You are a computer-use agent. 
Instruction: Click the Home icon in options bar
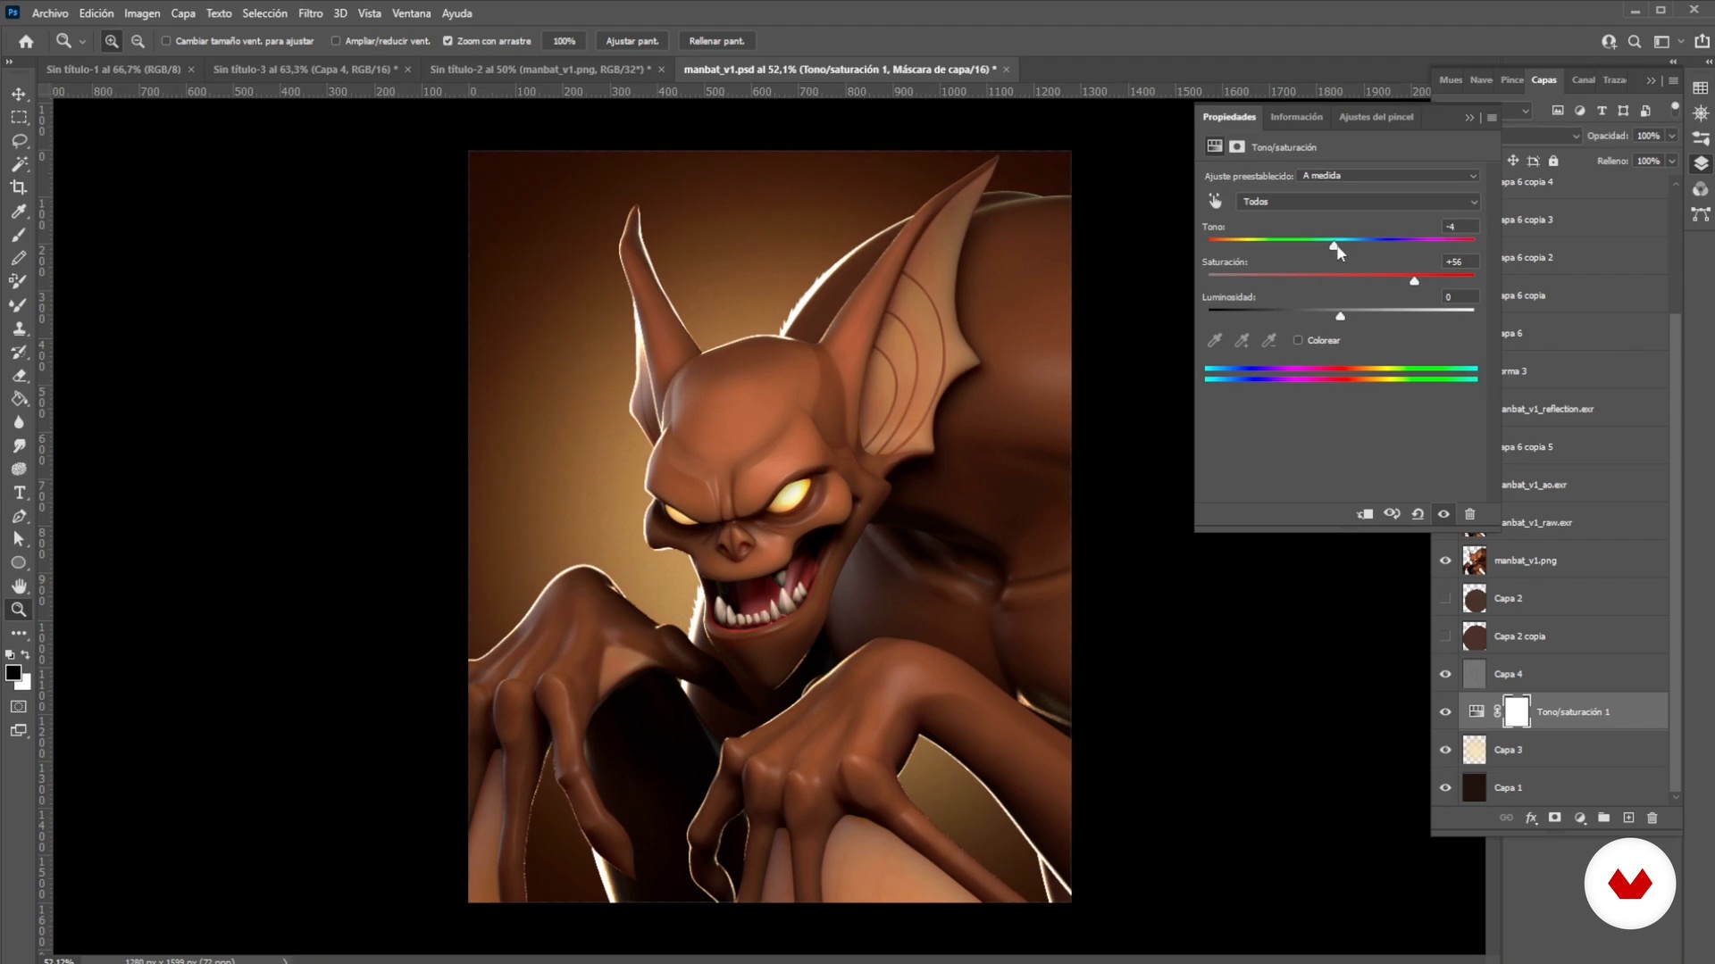[26, 41]
